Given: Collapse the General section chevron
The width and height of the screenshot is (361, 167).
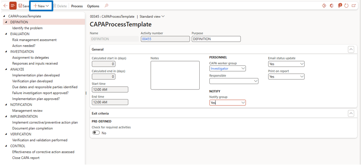Looking at the screenshot, I should (351, 49).
